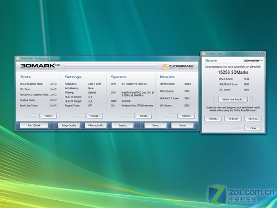Click the CPU Test 2 of 2 row
Image resolution: width=277 pixels, height=208 pixels.
(x=38, y=89)
